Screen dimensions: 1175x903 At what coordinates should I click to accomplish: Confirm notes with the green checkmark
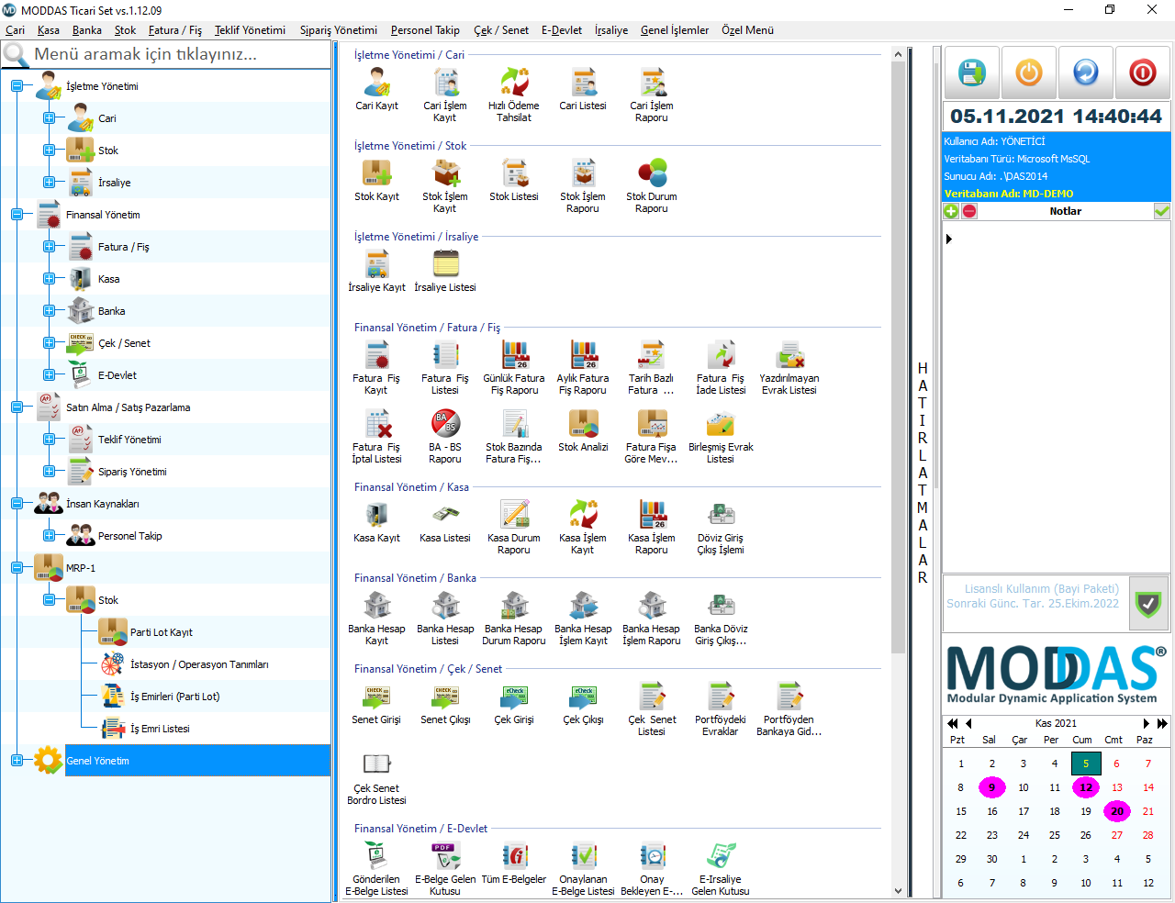(x=1161, y=211)
